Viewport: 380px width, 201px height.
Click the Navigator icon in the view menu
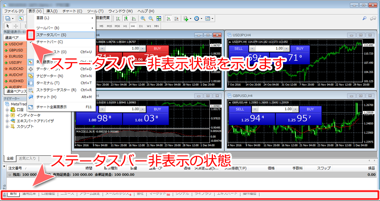tap(31, 76)
